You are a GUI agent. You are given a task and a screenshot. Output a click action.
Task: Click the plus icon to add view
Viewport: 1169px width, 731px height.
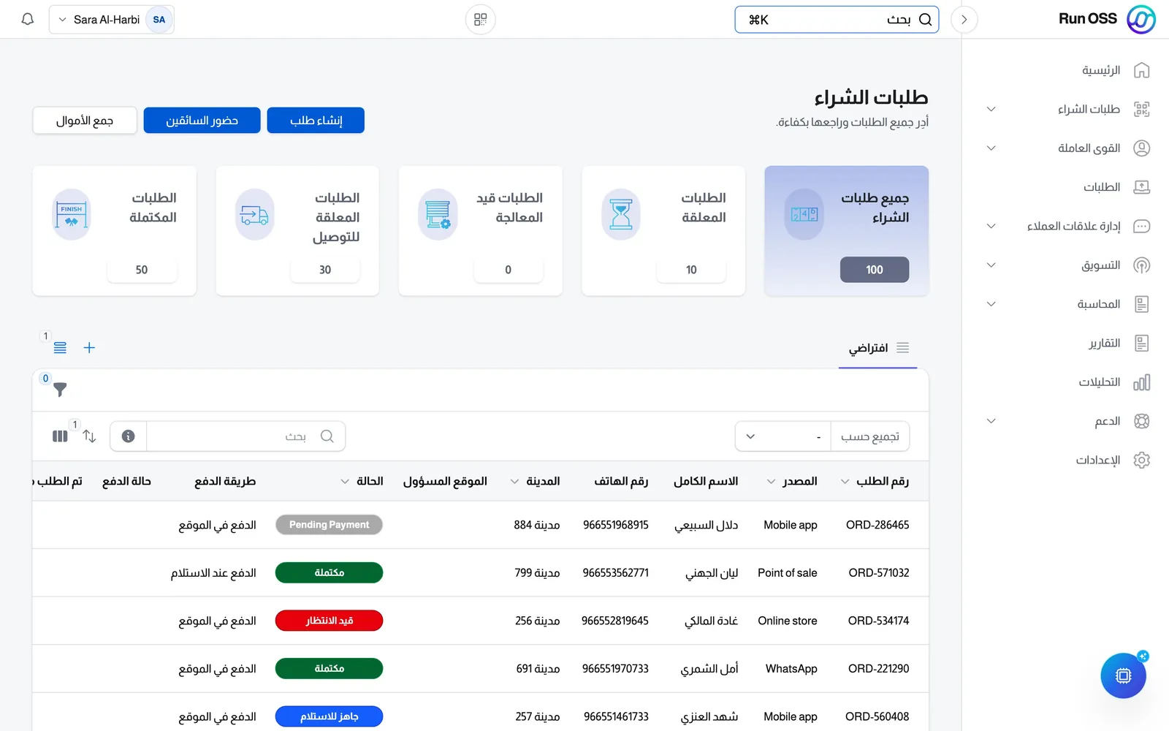[89, 348]
